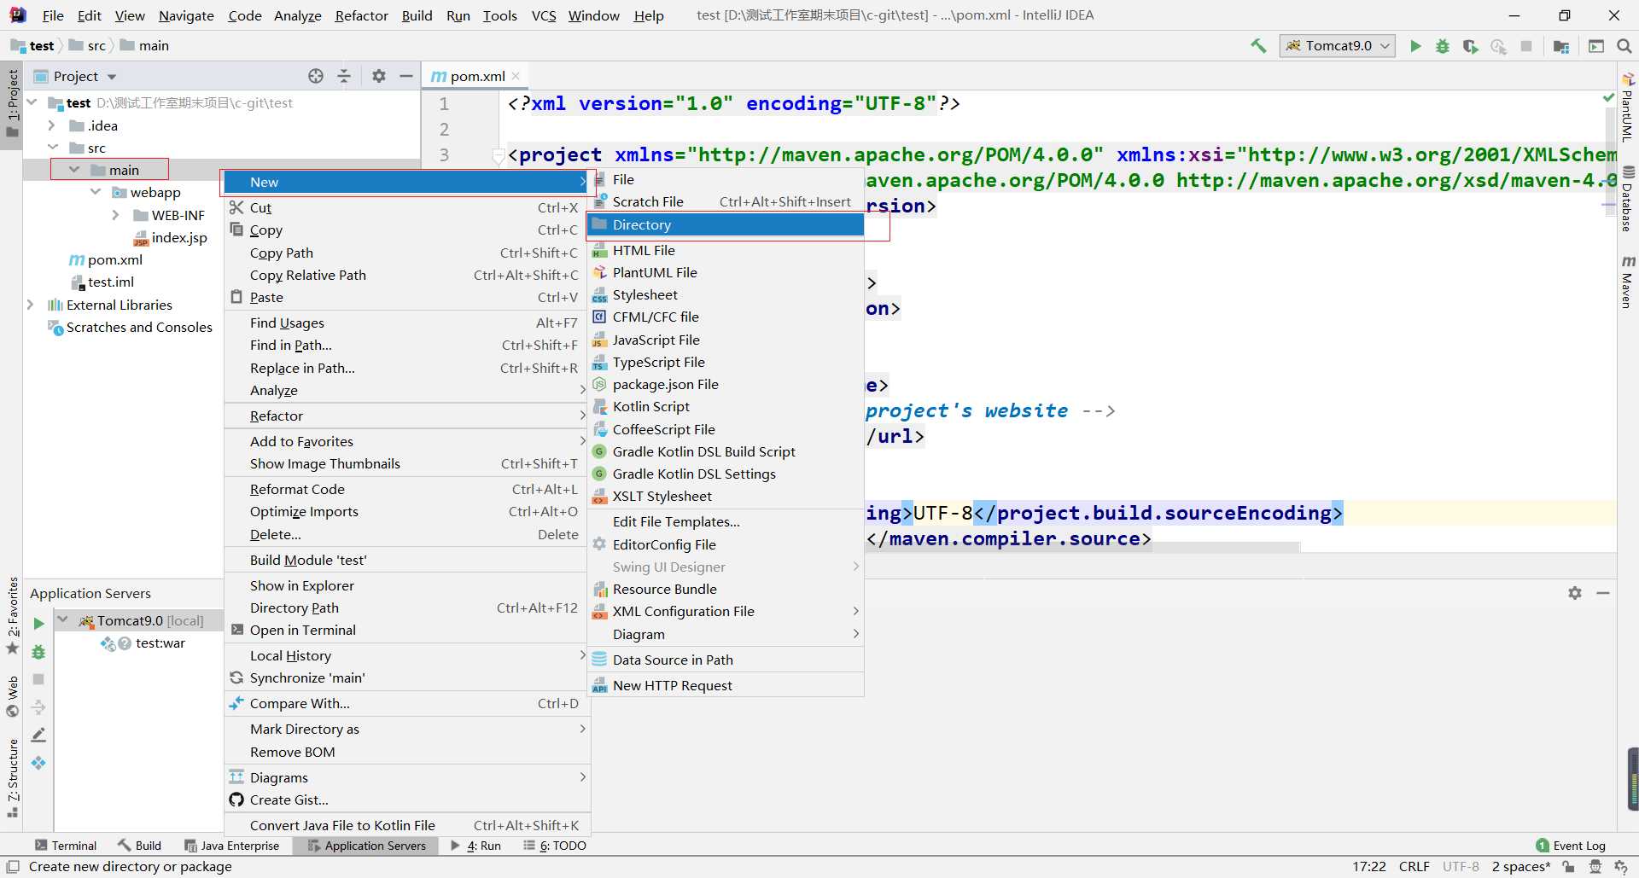Viewport: 1639px width, 878px height.
Task: Change CRLF line separator in status bar
Action: click(x=1414, y=866)
